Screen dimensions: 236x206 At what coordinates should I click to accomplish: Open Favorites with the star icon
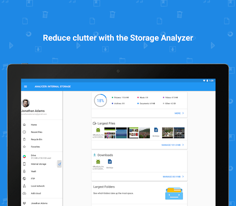coord(42,147)
